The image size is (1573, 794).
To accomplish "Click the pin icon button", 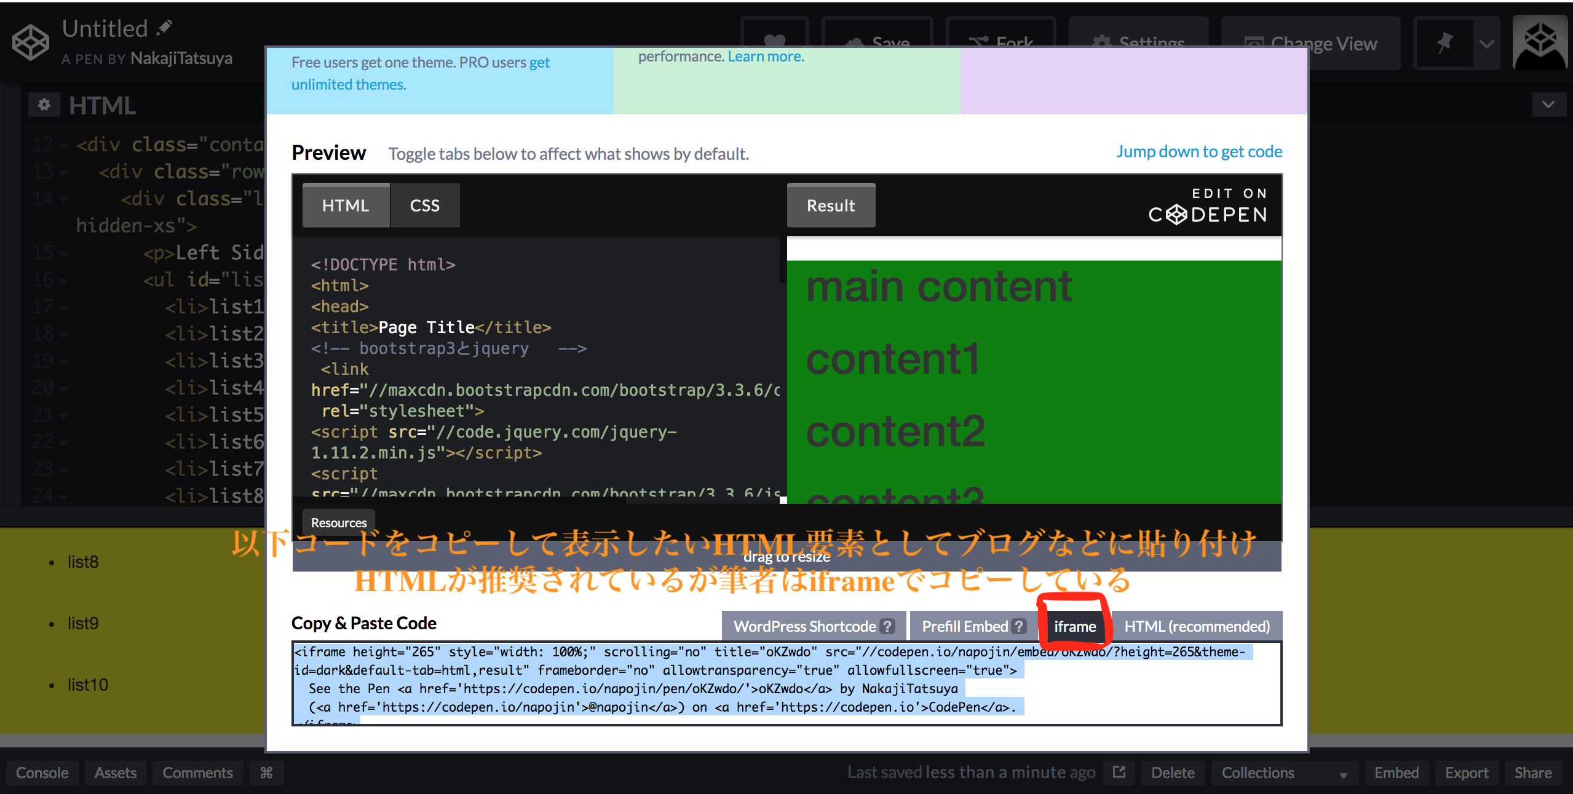I will point(1444,43).
